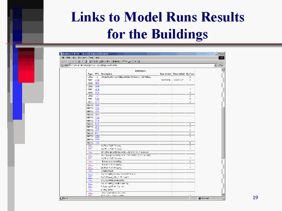Open the View menu
282x211 pixels.
pyautogui.click(x=74, y=58)
